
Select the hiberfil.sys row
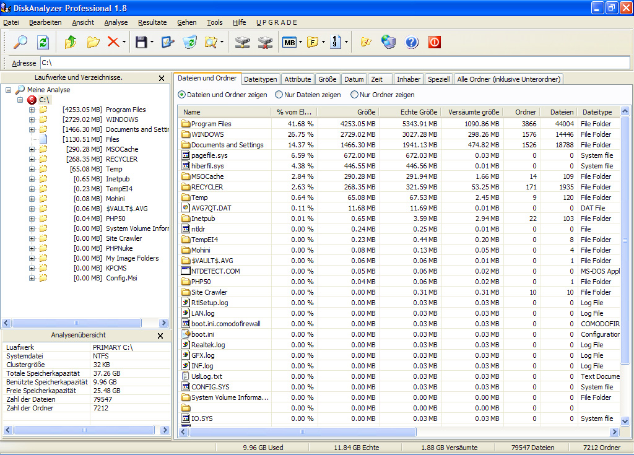(401, 166)
